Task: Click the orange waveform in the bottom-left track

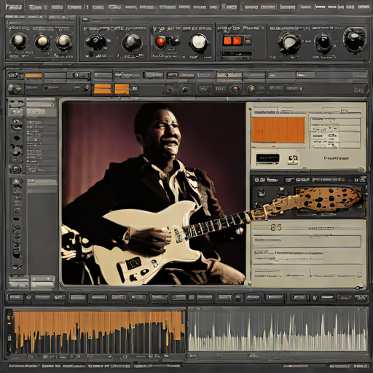Action: (98, 331)
